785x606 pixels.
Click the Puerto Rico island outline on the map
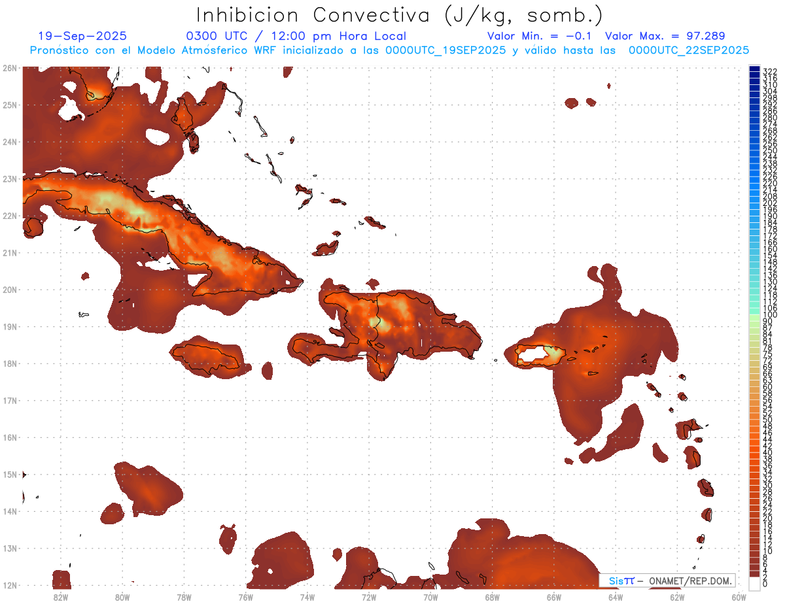click(x=540, y=355)
